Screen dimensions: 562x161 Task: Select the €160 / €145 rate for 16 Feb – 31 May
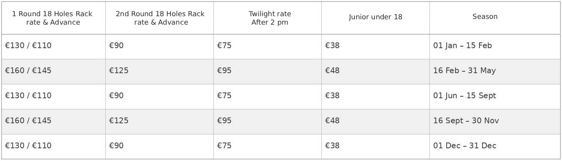click(28, 71)
